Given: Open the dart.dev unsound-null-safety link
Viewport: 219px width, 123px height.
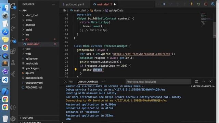Looking at the screenshot, I should pyautogui.click(x=143, y=97).
